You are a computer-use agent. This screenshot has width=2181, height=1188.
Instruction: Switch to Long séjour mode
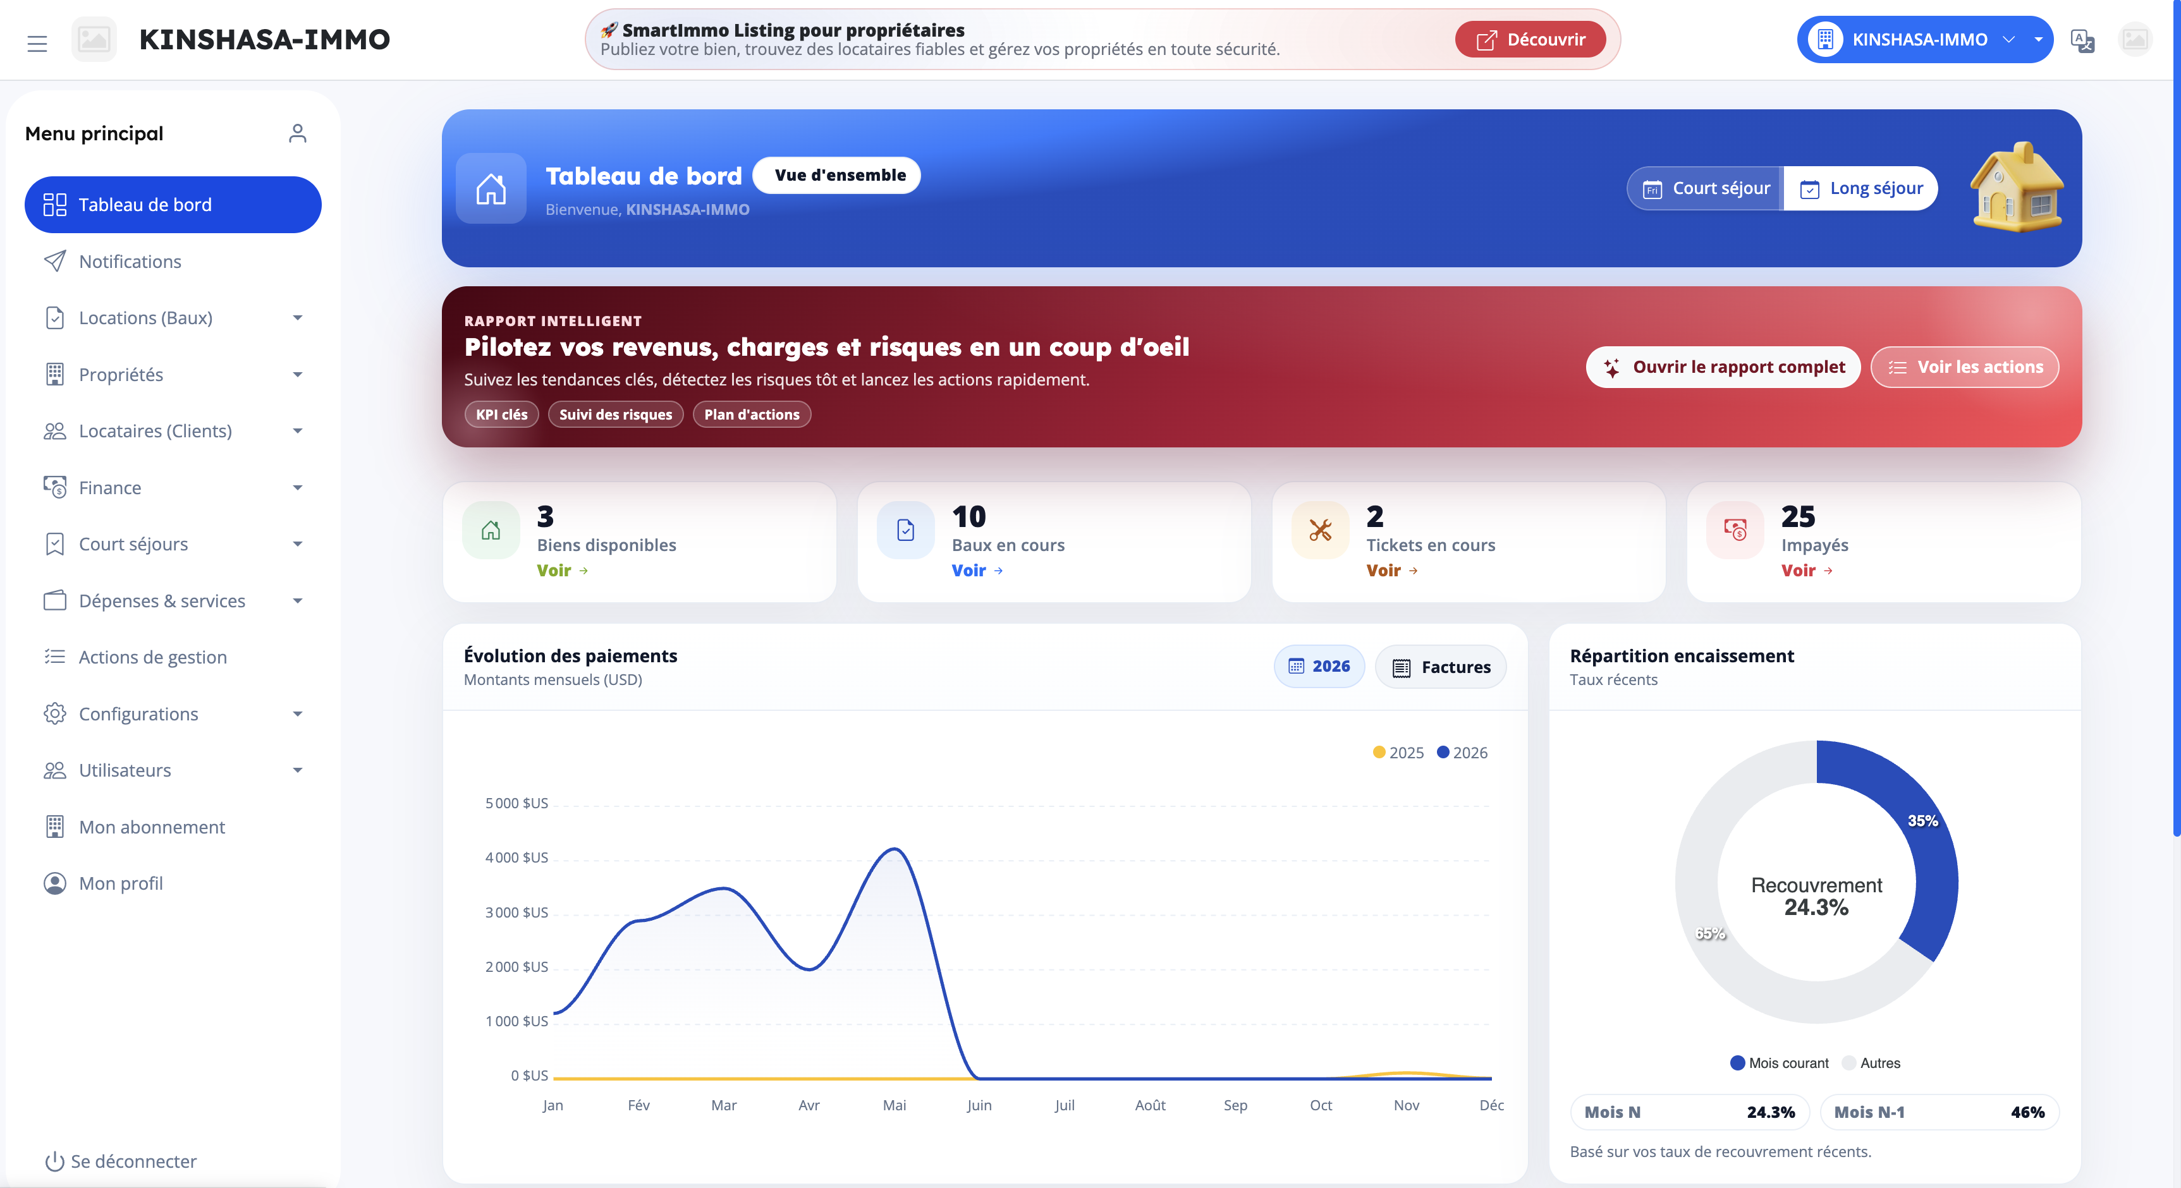coord(1861,188)
